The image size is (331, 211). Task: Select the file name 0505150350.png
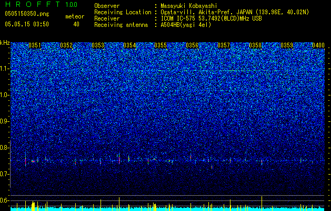click(27, 14)
